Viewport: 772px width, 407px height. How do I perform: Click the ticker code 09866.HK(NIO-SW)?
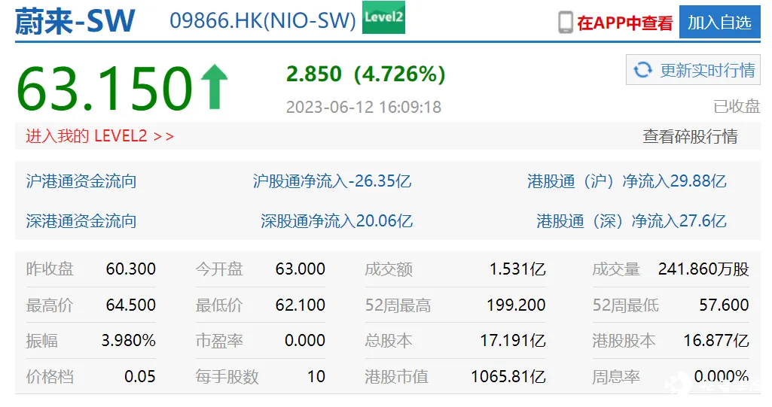coord(263,21)
